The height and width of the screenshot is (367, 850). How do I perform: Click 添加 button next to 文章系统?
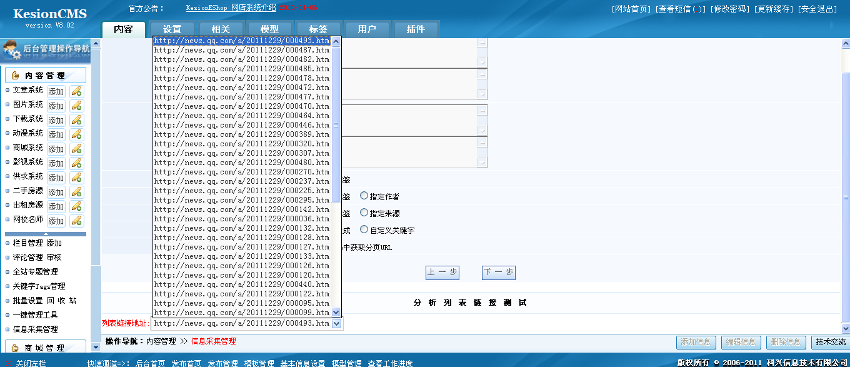[56, 91]
